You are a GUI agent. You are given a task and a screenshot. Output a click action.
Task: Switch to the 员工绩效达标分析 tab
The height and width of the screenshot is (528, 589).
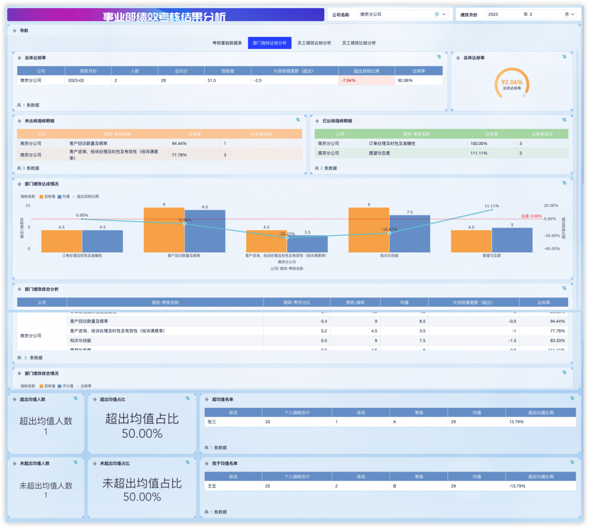pyautogui.click(x=314, y=43)
